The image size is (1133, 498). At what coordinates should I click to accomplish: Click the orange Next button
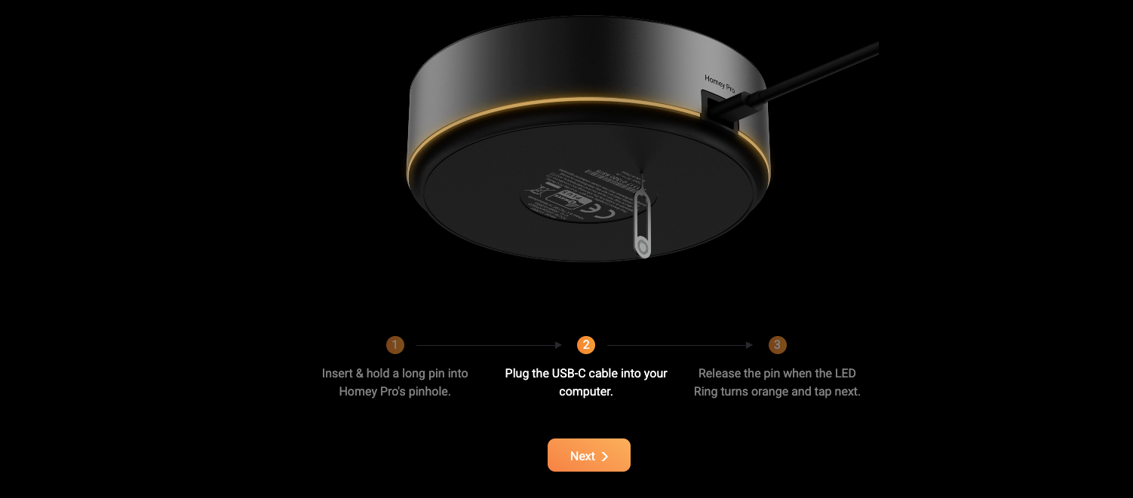(x=588, y=455)
